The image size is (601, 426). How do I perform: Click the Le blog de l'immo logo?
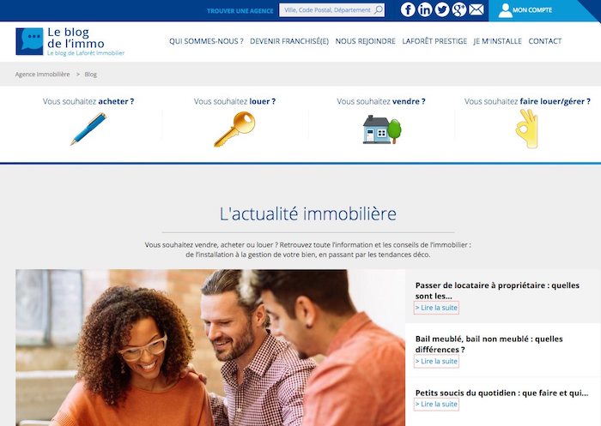coord(70,41)
